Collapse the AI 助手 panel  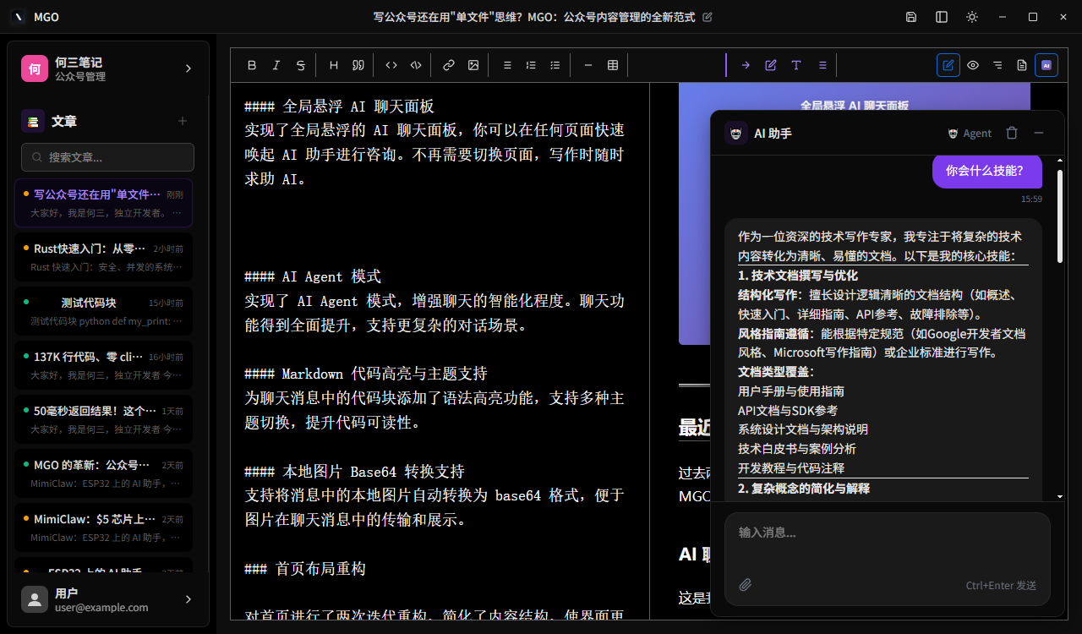(x=1038, y=133)
